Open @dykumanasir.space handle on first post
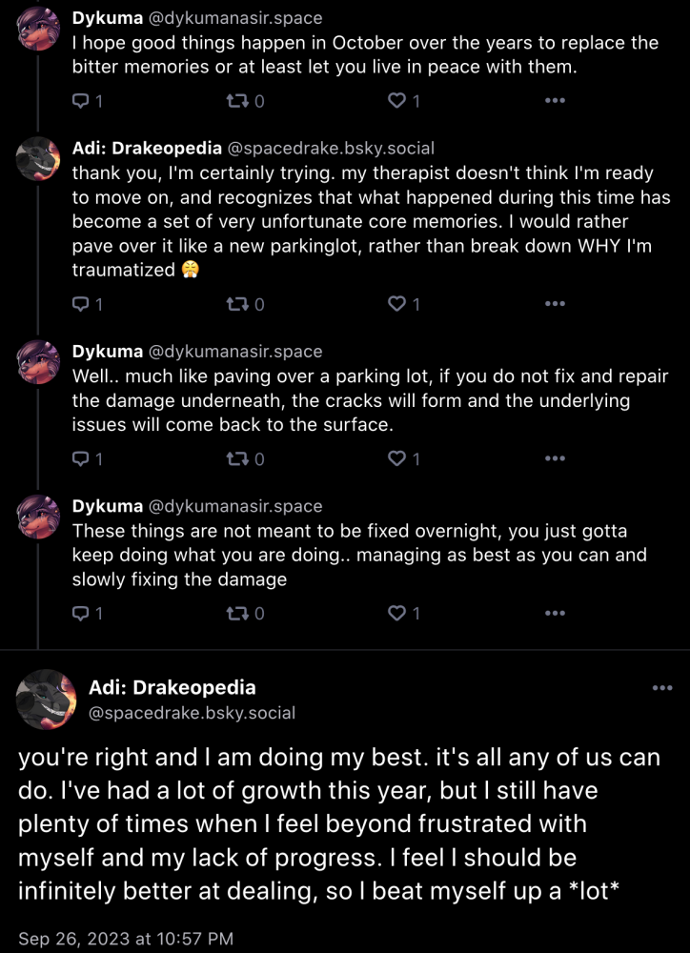Screen dimensions: 690x953 235,18
